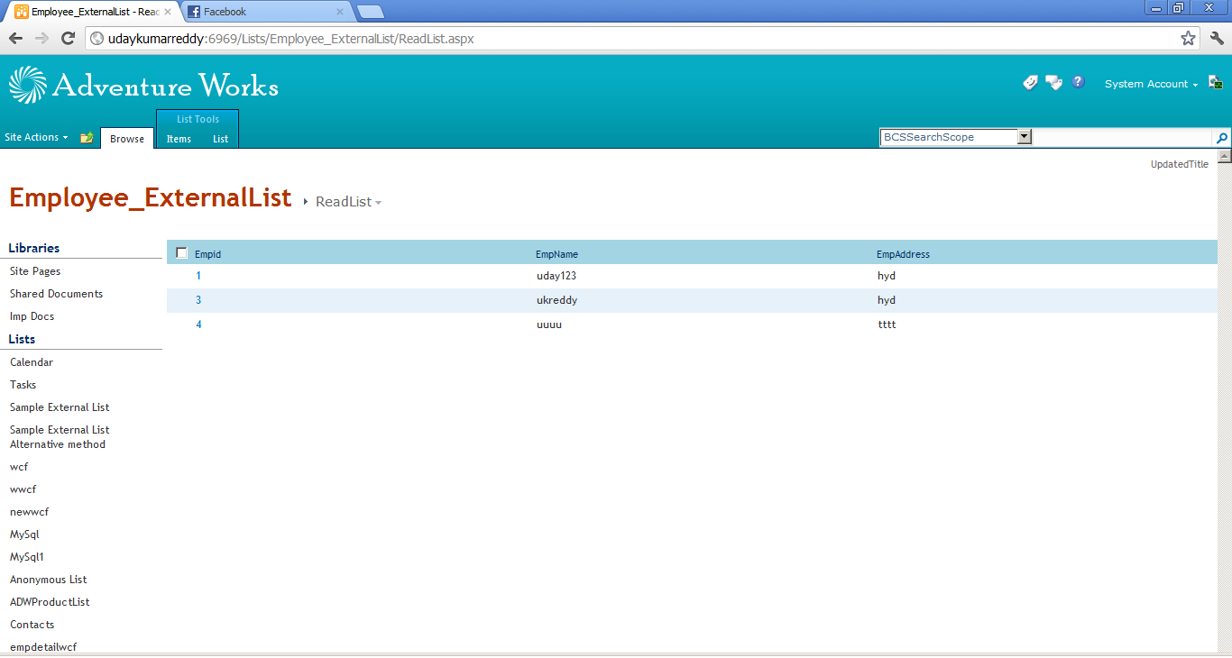
Task: Open employee record with Empid 1
Action: (x=198, y=276)
